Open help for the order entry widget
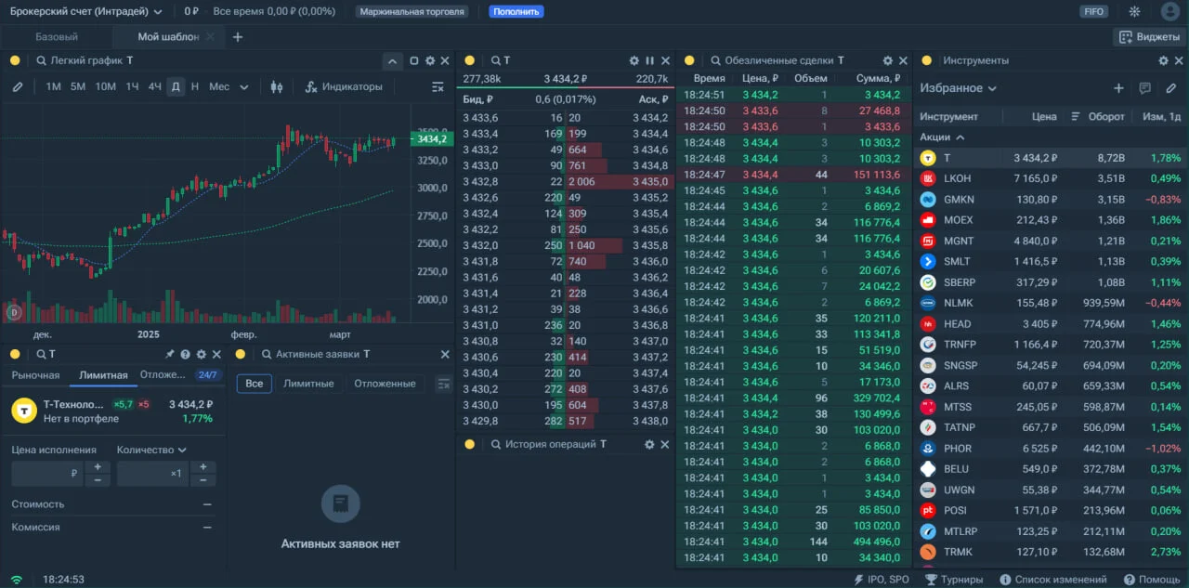 [185, 354]
